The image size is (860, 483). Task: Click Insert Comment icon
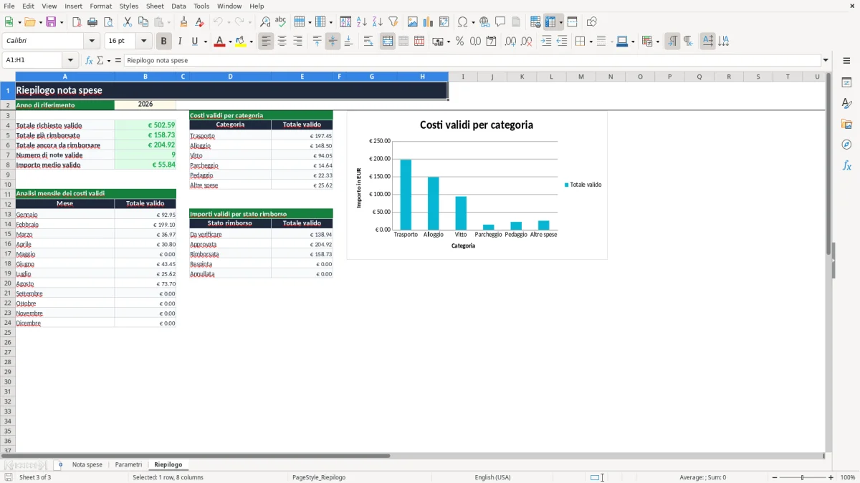point(500,22)
